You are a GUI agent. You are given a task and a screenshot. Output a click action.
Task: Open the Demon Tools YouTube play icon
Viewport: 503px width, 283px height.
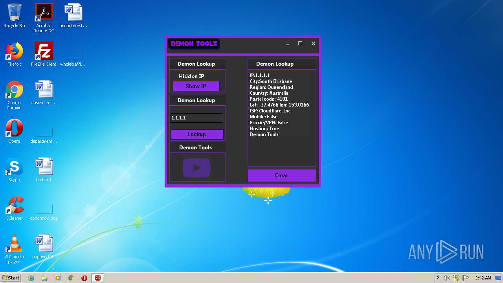point(196,168)
